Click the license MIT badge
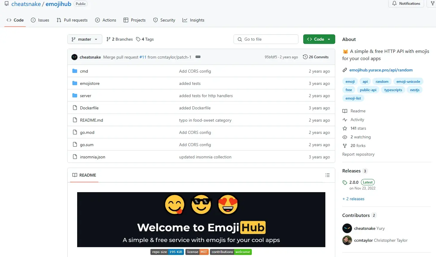Viewport: 436px width, 257px height. click(197, 252)
